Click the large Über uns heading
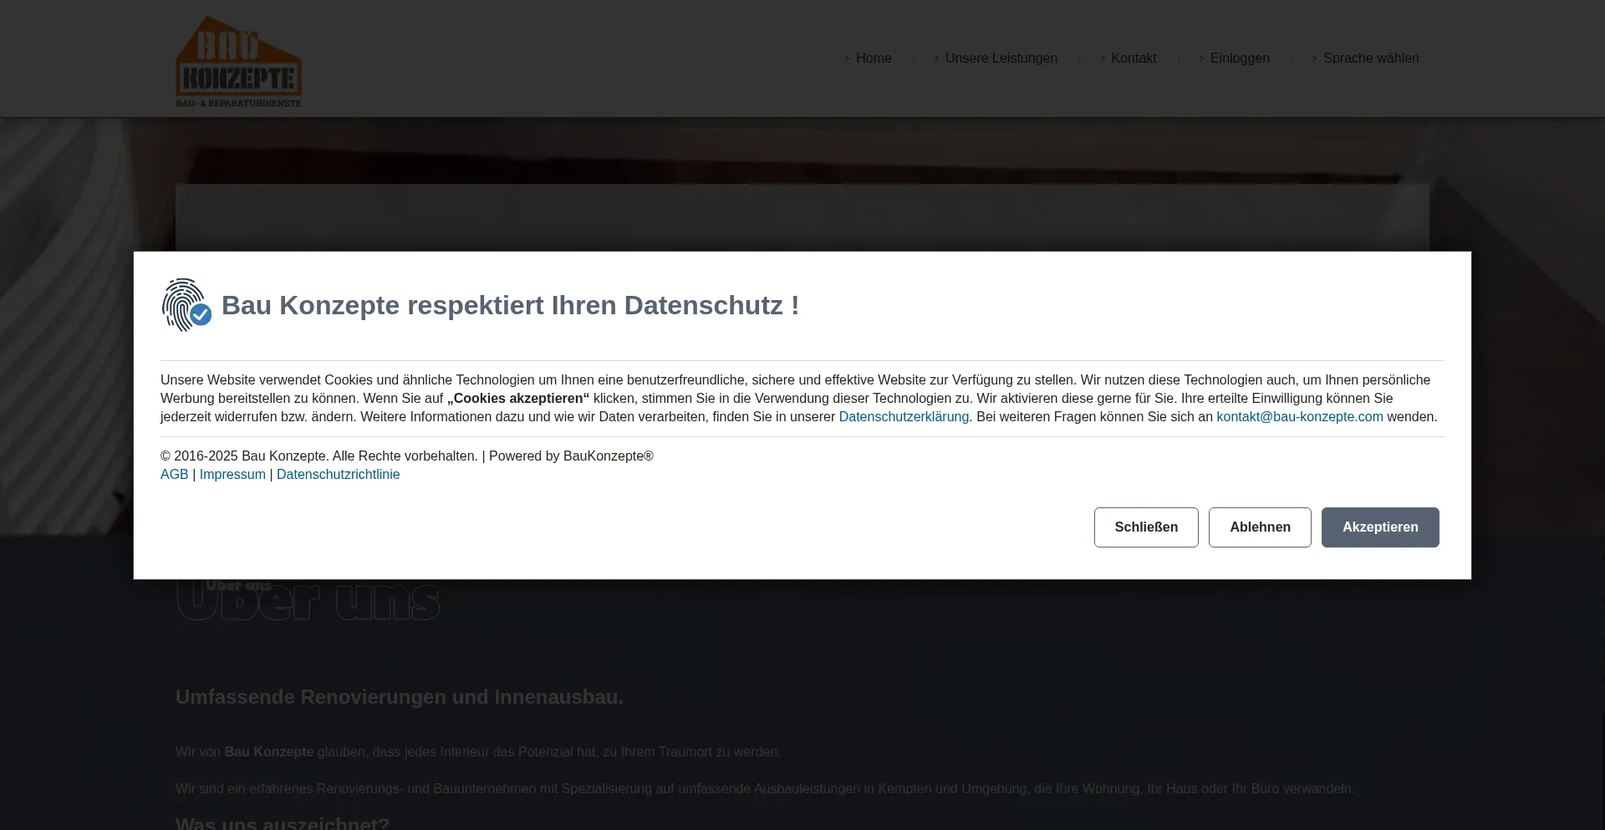The image size is (1605, 830). pyautogui.click(x=308, y=600)
